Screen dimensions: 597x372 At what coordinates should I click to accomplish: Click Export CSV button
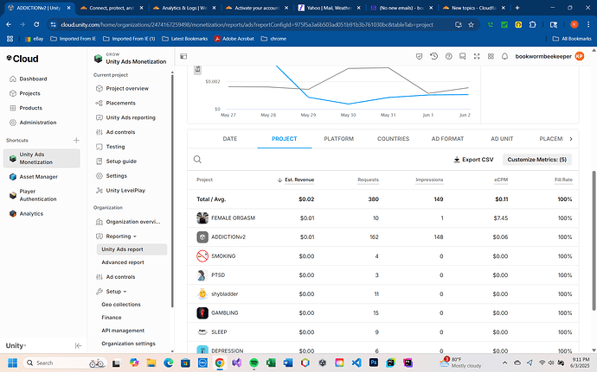coord(473,160)
